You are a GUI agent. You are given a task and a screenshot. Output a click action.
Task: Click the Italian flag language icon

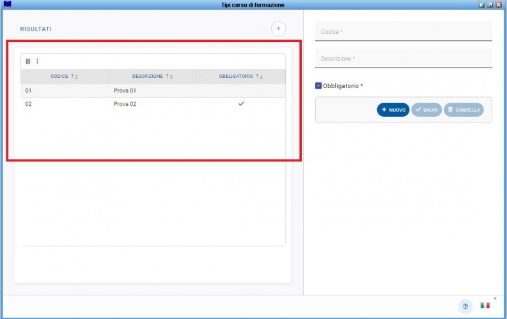point(485,306)
